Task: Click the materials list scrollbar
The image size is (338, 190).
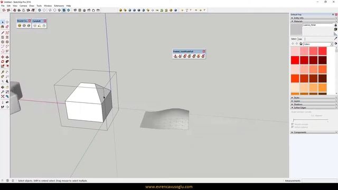Action: 336,71
